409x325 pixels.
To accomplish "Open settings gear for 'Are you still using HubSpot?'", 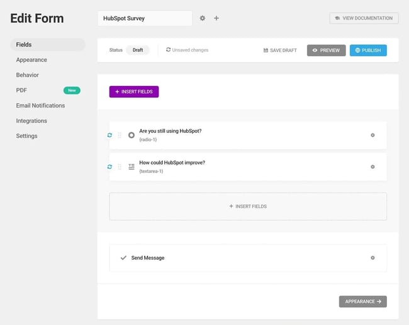I will (373, 135).
